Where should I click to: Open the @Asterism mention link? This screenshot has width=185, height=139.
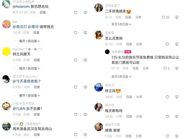pos(21,6)
